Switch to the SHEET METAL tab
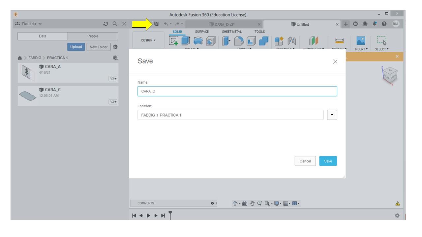The image size is (422, 237). point(232,32)
